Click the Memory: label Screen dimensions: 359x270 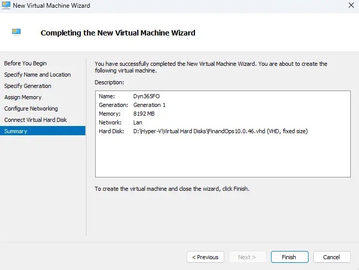tap(110, 114)
